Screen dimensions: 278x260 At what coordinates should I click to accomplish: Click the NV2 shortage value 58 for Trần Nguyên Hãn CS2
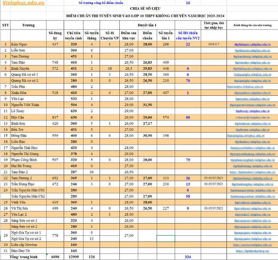tap(188, 196)
